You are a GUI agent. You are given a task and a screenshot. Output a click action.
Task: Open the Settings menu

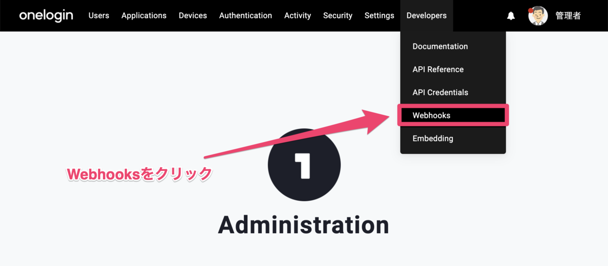pos(379,16)
